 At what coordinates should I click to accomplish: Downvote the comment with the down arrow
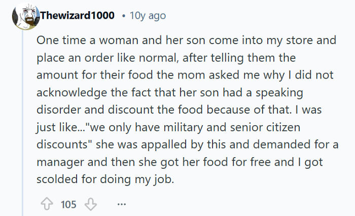tap(90, 204)
